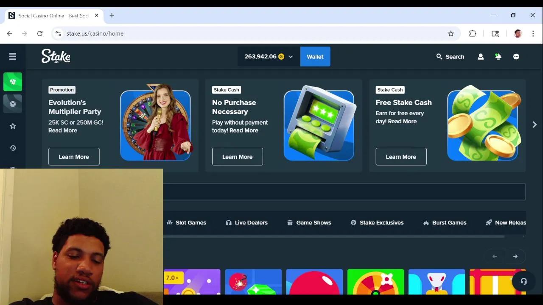Click the No Purchase Necessary heading
This screenshot has height=305, width=543.
pos(234,107)
